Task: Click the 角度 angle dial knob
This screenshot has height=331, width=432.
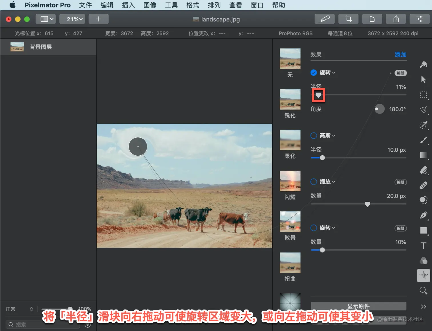Action: [x=379, y=109]
